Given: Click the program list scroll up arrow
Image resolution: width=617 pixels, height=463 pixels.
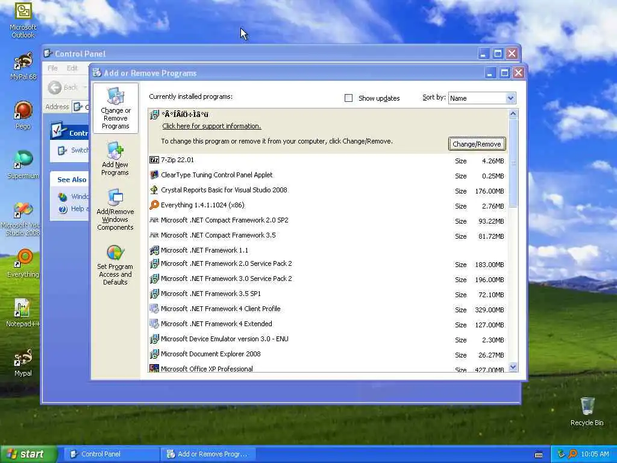Looking at the screenshot, I should tap(513, 114).
